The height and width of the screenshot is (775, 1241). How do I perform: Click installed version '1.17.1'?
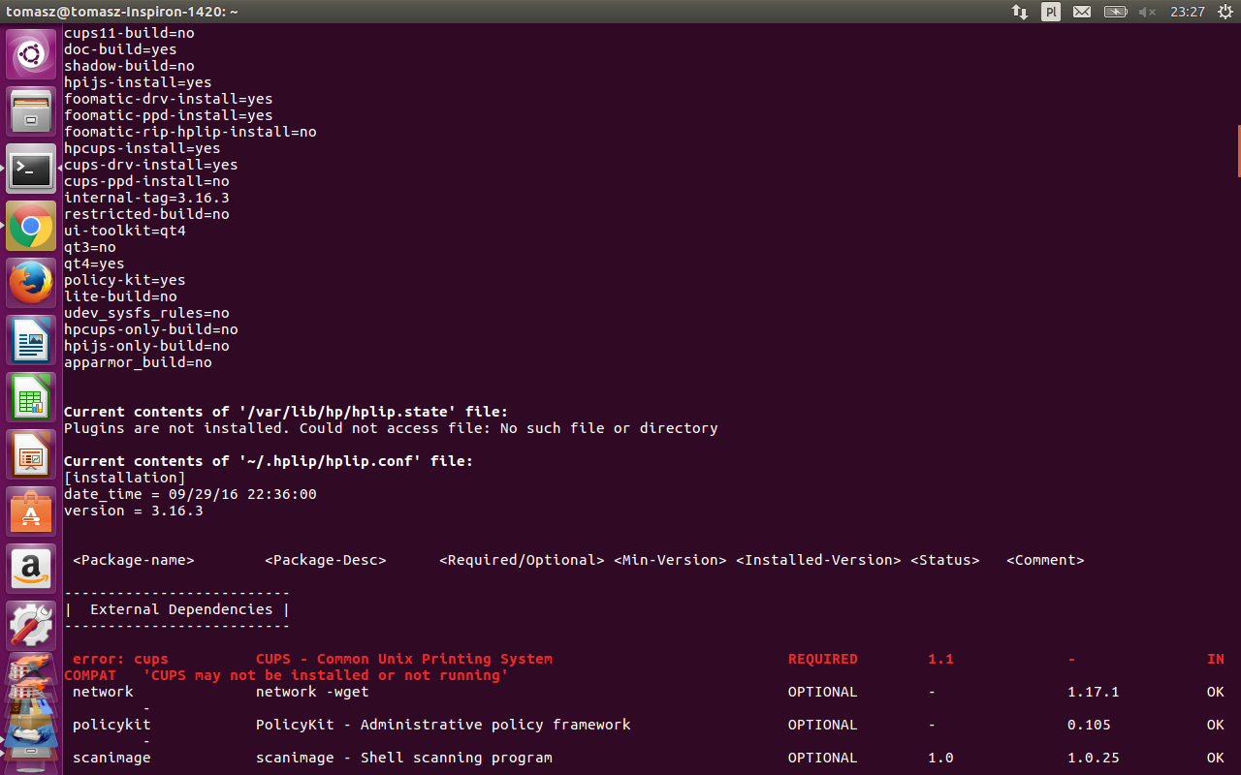pyautogui.click(x=1094, y=692)
